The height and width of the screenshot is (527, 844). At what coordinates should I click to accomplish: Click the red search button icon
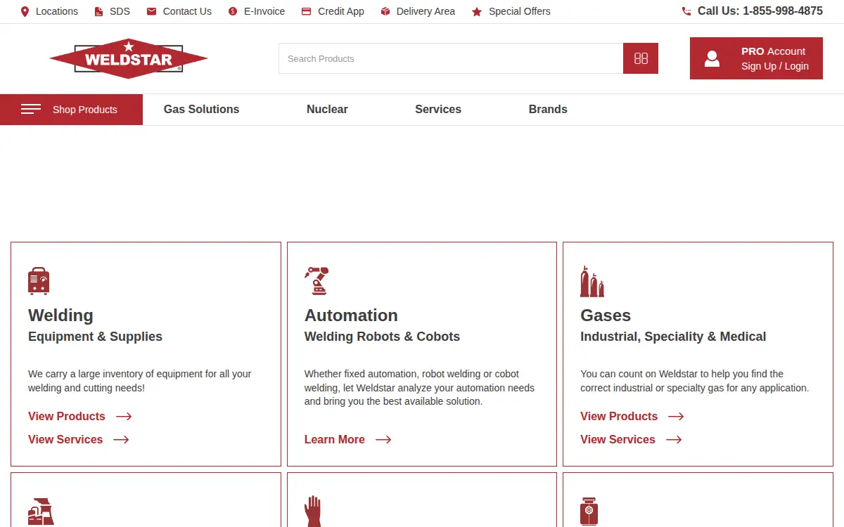click(x=641, y=58)
